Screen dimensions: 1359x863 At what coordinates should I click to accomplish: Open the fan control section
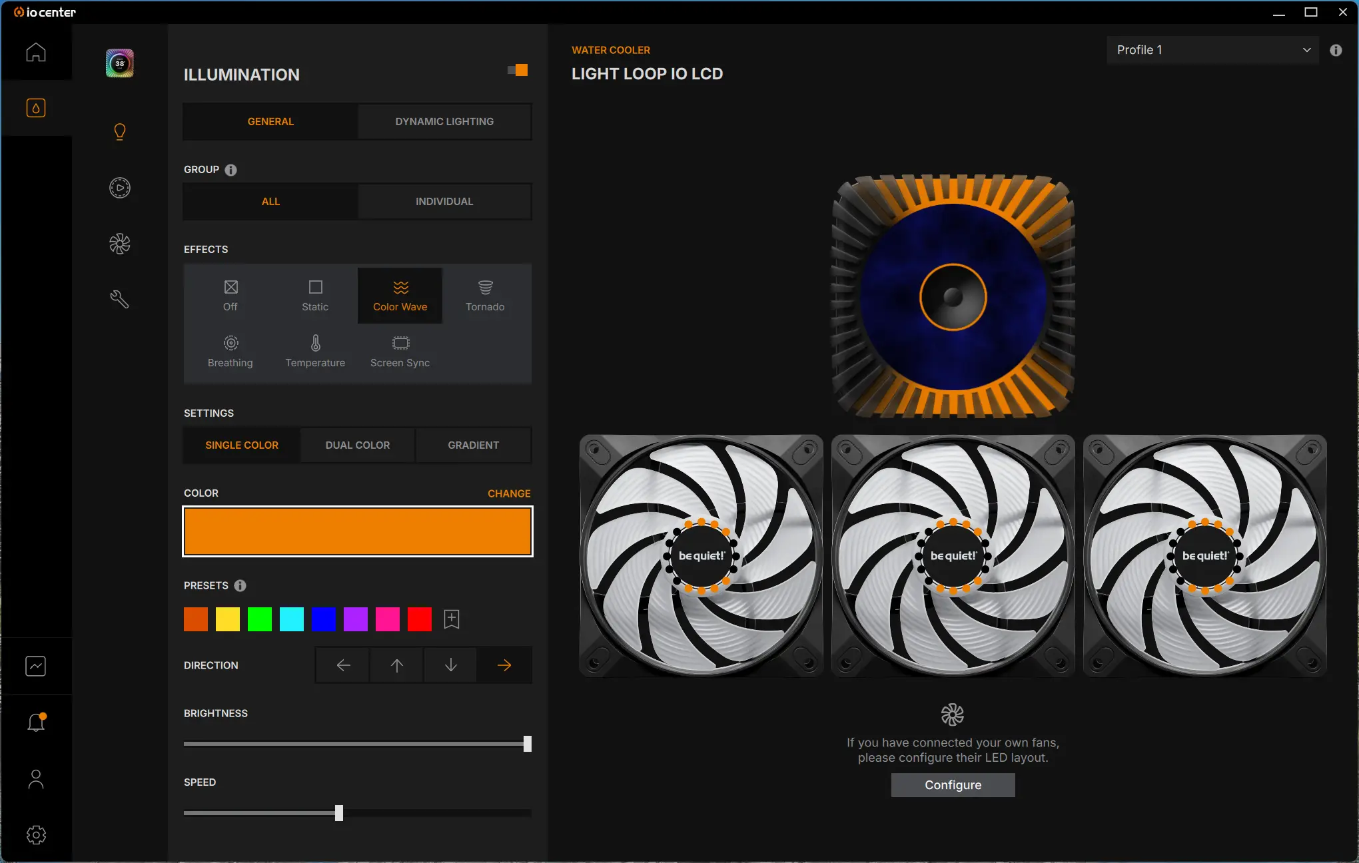coord(120,244)
